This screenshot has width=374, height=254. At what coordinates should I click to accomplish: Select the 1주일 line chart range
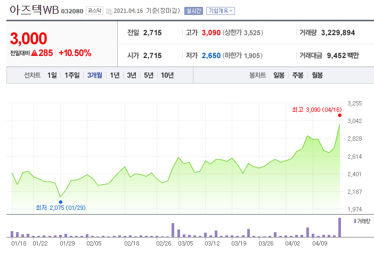pyautogui.click(x=72, y=76)
